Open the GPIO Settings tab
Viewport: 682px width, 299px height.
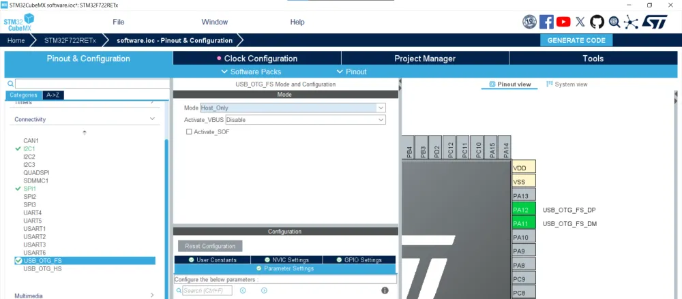click(x=359, y=260)
